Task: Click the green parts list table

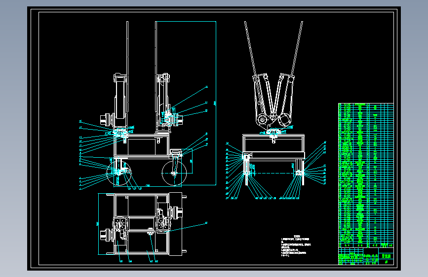Action: pos(366,175)
